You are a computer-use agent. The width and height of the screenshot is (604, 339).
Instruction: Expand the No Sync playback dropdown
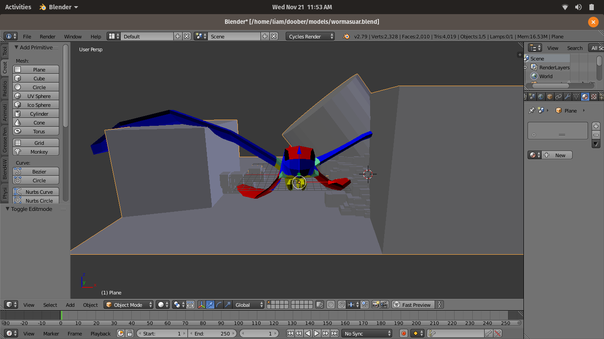(x=367, y=334)
